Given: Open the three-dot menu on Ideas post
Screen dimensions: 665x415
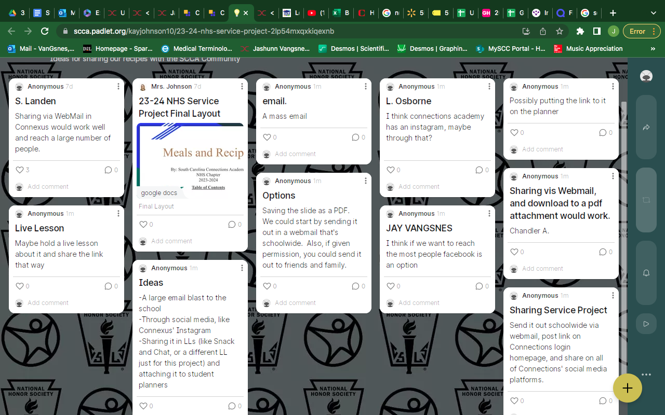Looking at the screenshot, I should tap(242, 268).
